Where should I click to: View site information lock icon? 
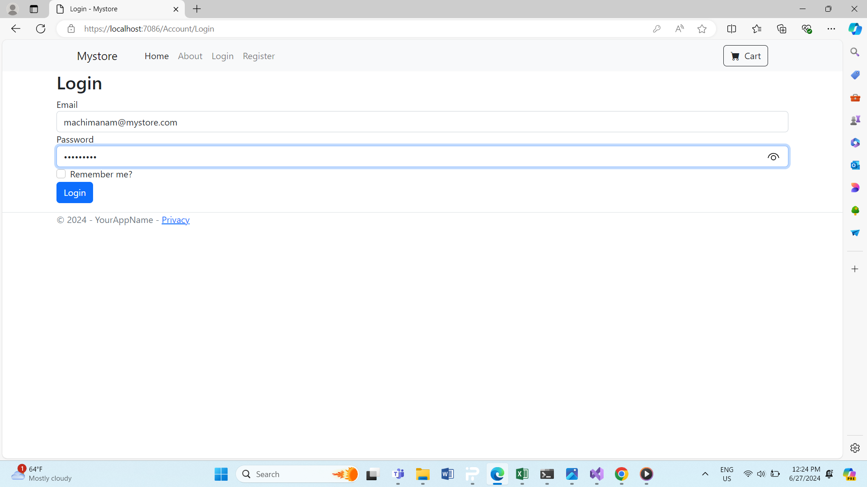click(x=71, y=29)
